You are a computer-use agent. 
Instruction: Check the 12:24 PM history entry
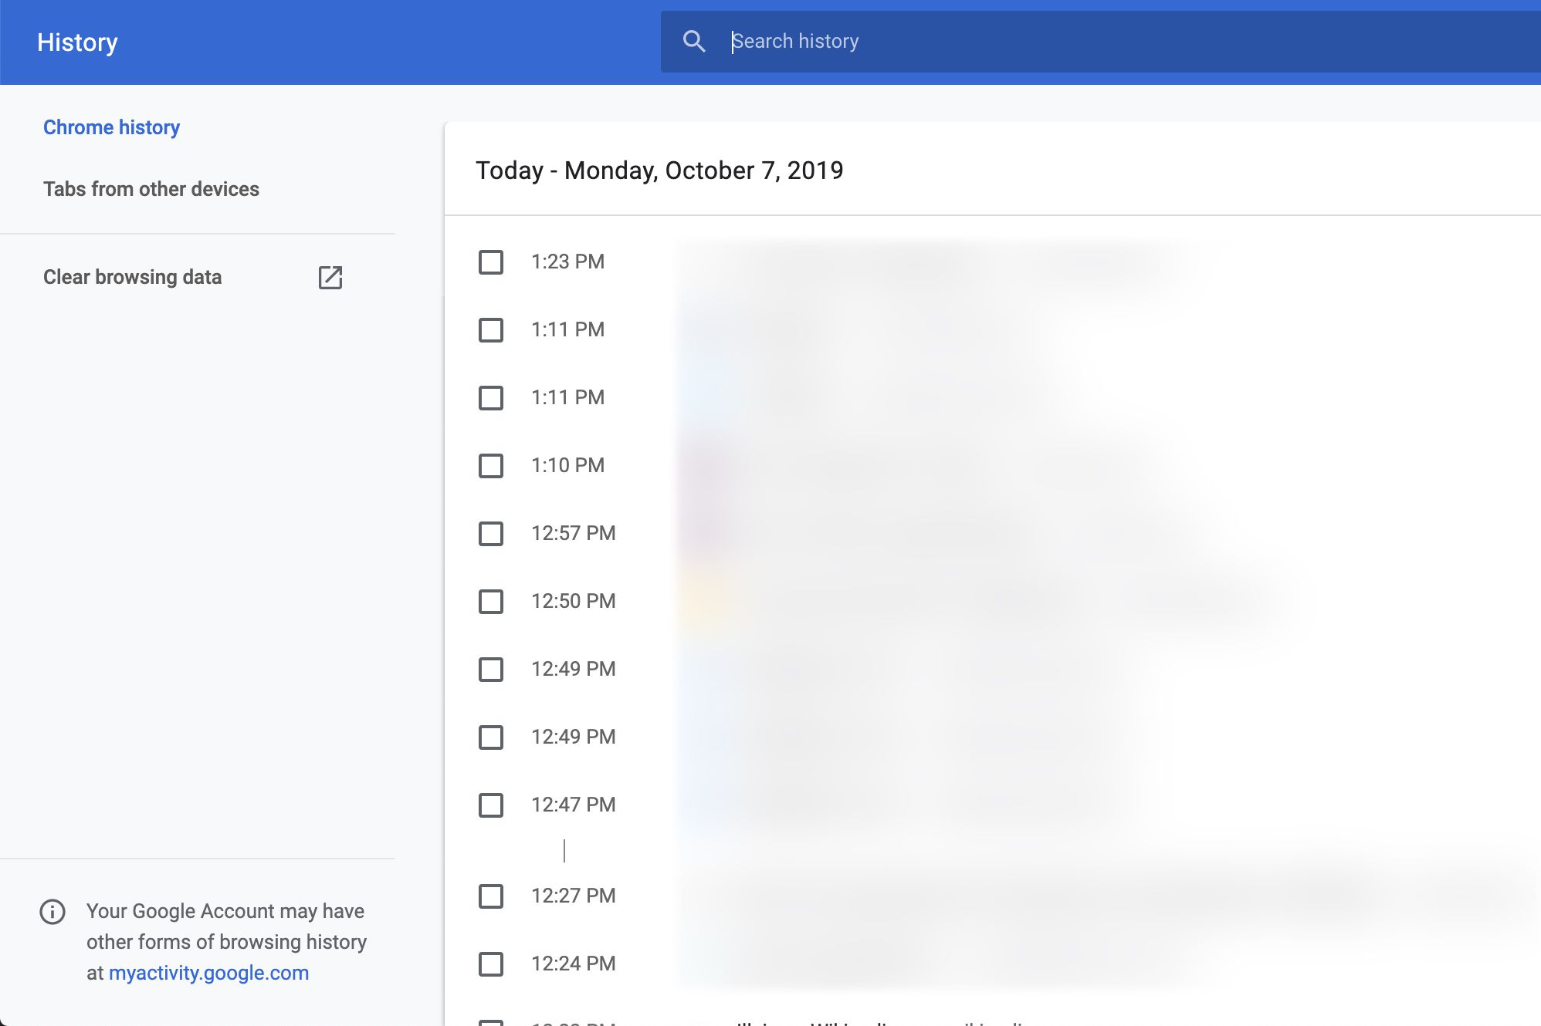[491, 964]
